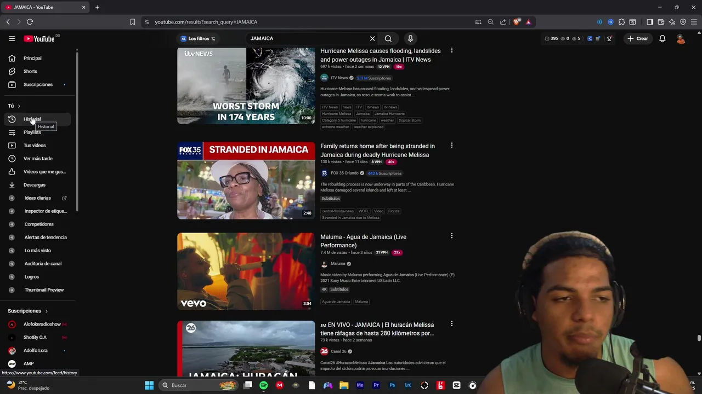Expand the Tú section chevron
This screenshot has height=394, width=702.
click(19, 106)
